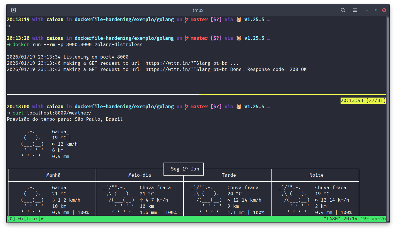Open the hamburger menu in title bar

(355, 10)
